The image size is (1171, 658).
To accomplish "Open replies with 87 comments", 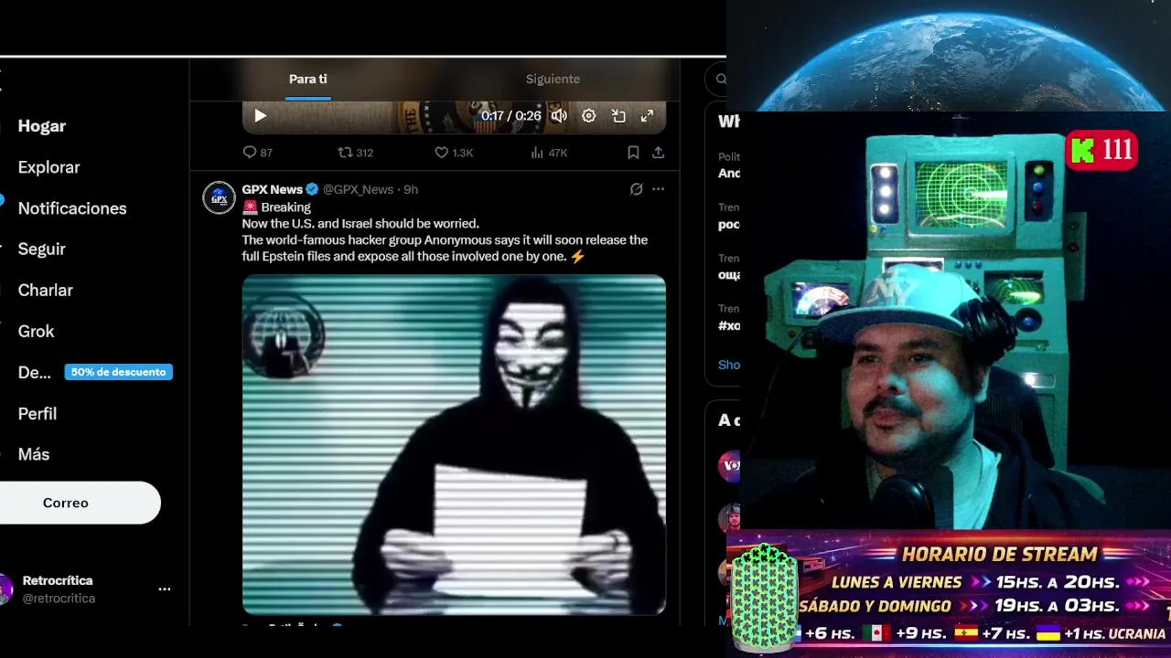I will point(257,153).
